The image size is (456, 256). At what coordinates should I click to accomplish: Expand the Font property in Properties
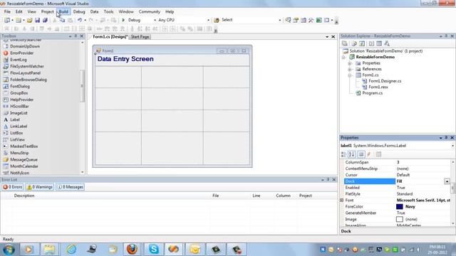coord(342,201)
